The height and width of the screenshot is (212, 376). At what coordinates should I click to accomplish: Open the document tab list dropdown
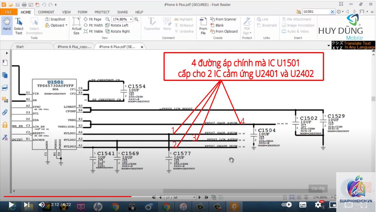329,46
